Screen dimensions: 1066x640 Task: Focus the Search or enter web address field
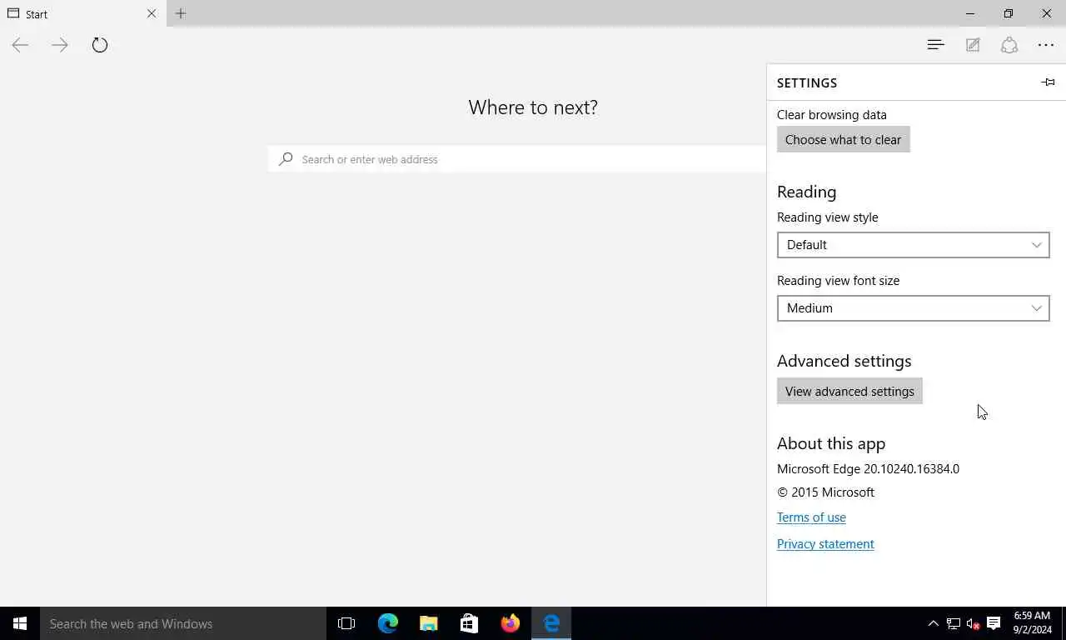tap(517, 159)
